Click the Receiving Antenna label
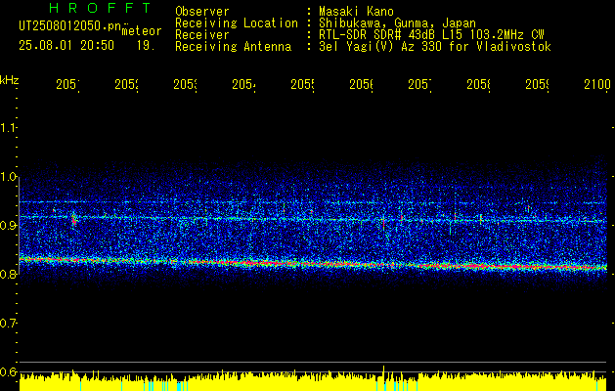Image resolution: width=615 pixels, height=391 pixels. click(x=233, y=47)
